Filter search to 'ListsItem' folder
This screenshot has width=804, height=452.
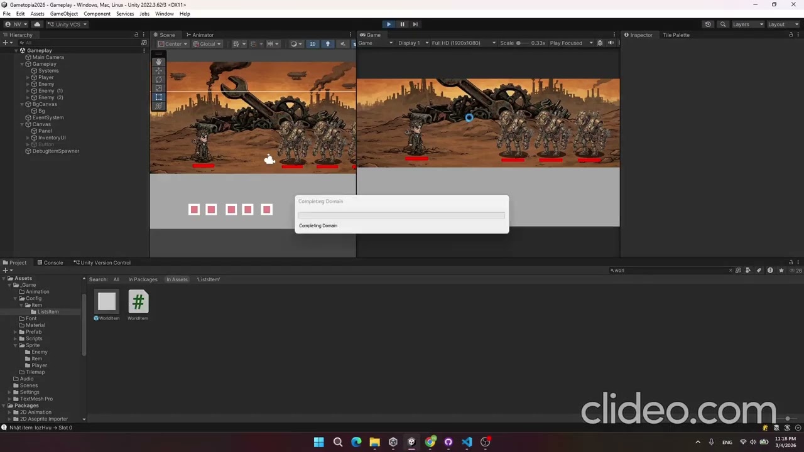click(x=209, y=279)
